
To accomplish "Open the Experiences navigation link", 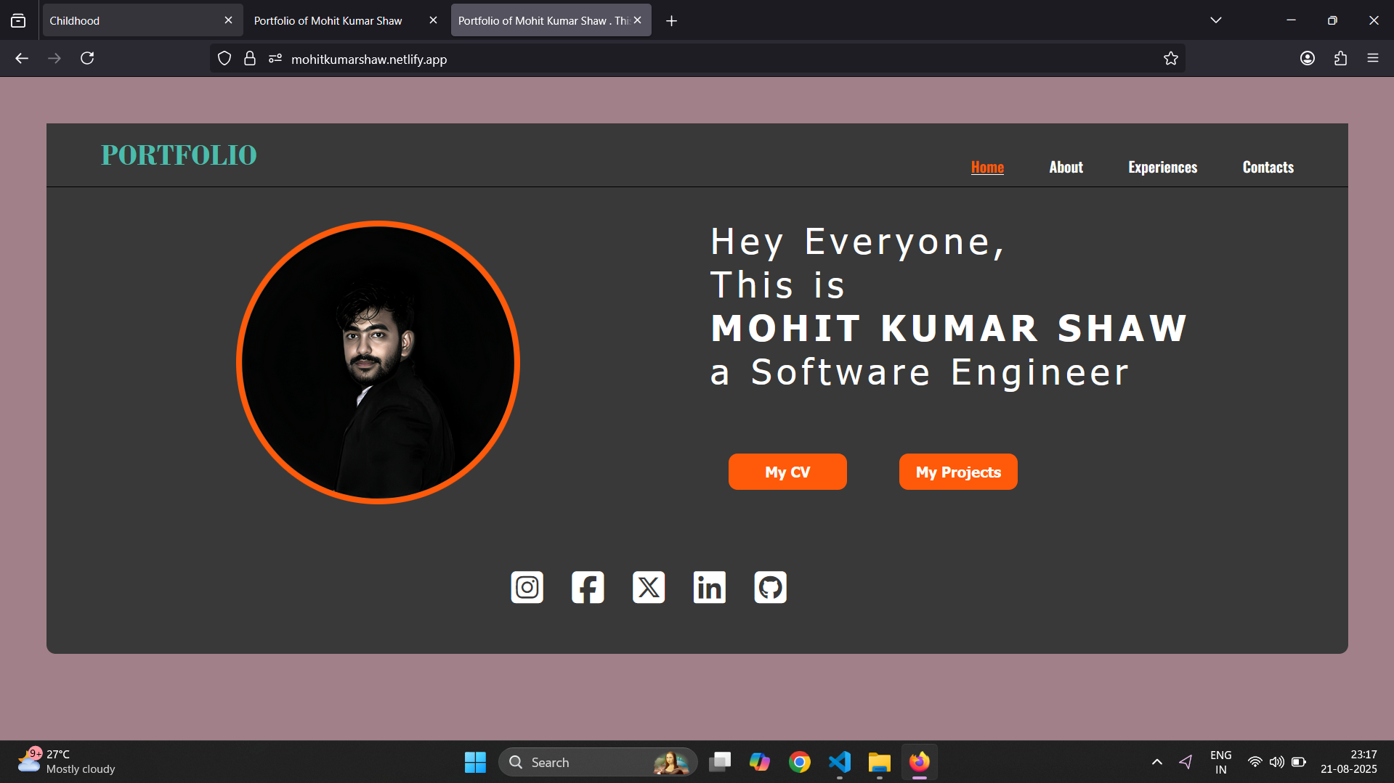I will click(1162, 167).
